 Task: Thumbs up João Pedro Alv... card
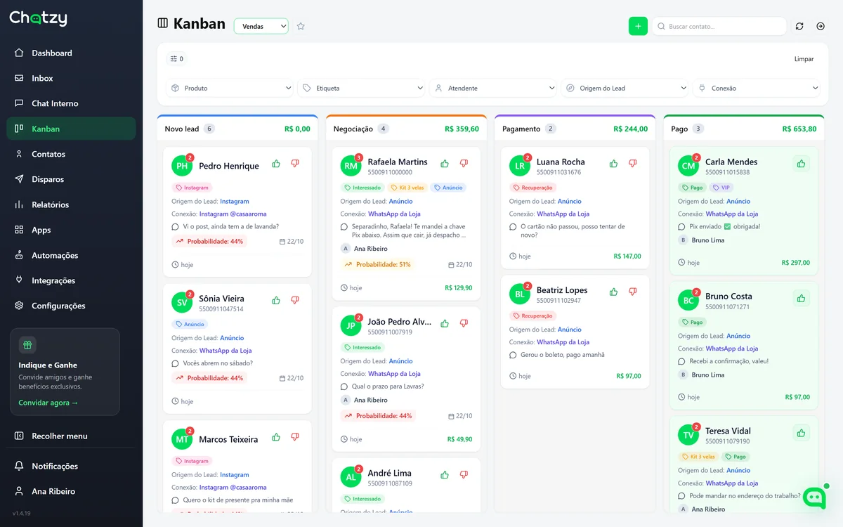pos(445,324)
